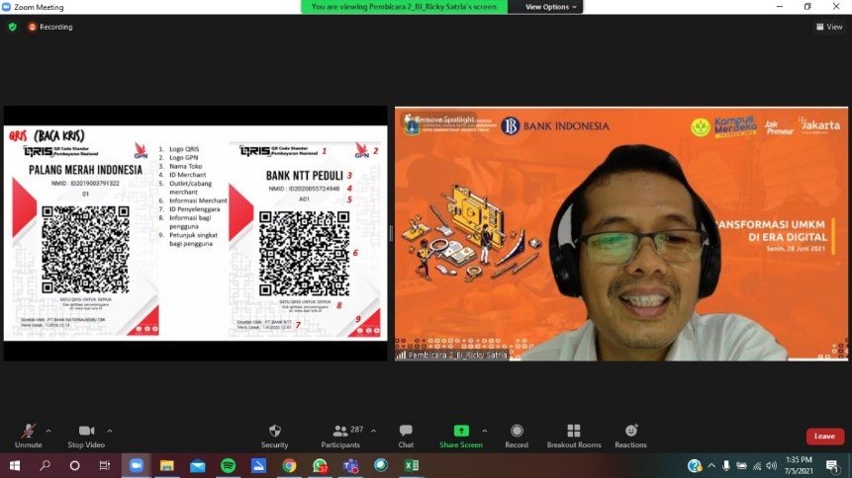Click Remove Spotlight on speaker video
The width and height of the screenshot is (852, 478).
click(x=439, y=119)
